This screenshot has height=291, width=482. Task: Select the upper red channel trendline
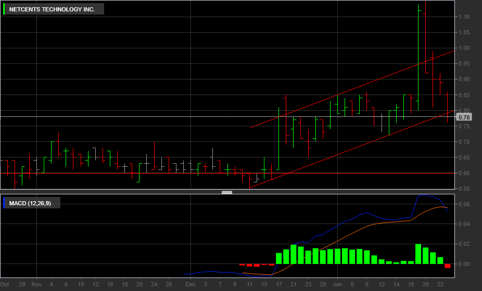tap(352, 89)
